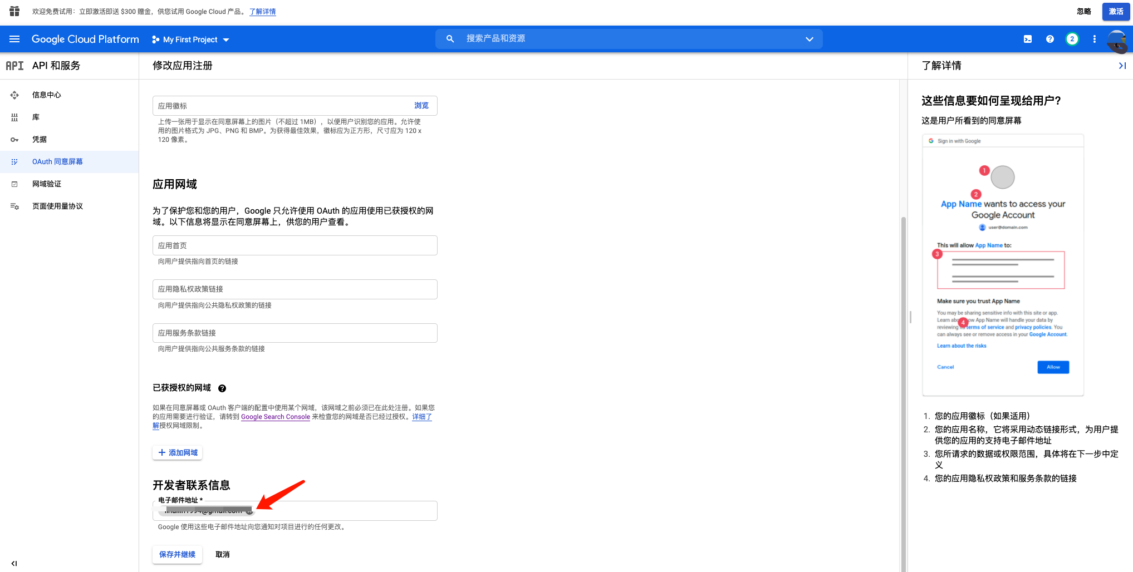Activate Cloud Shell terminal icon
The width and height of the screenshot is (1133, 572).
point(1028,39)
